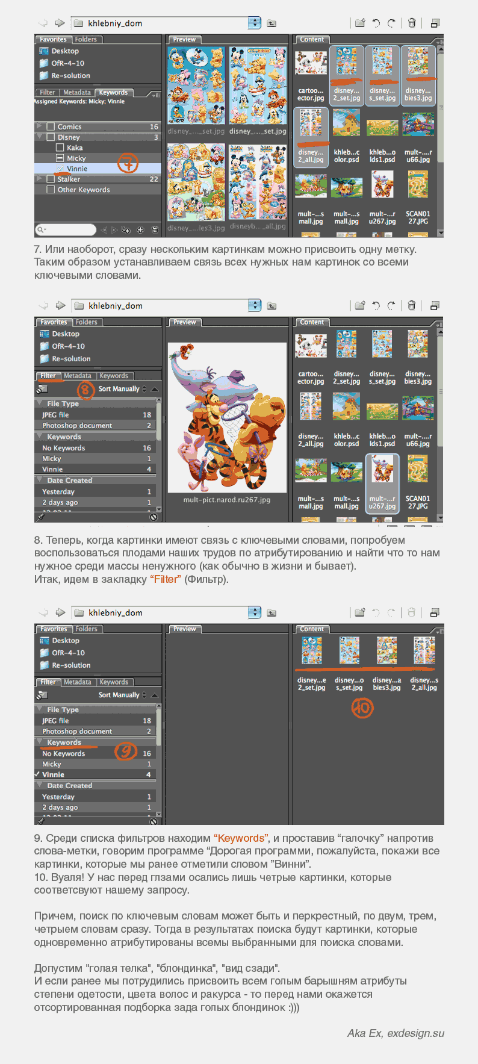The image size is (478, 1064).
Task: Filter by JPEG file in middle window
Action: [x=95, y=415]
